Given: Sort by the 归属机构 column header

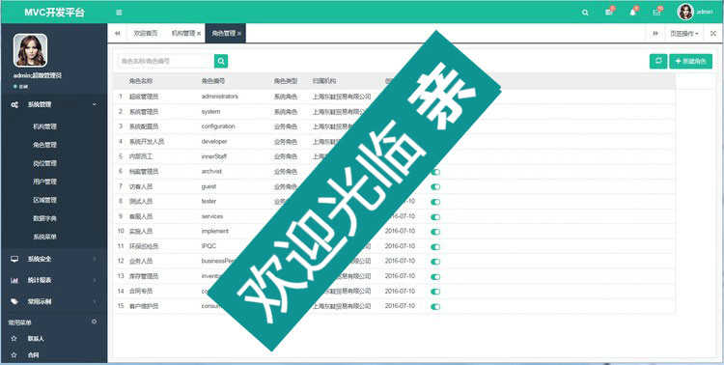Looking at the screenshot, I should 324,81.
